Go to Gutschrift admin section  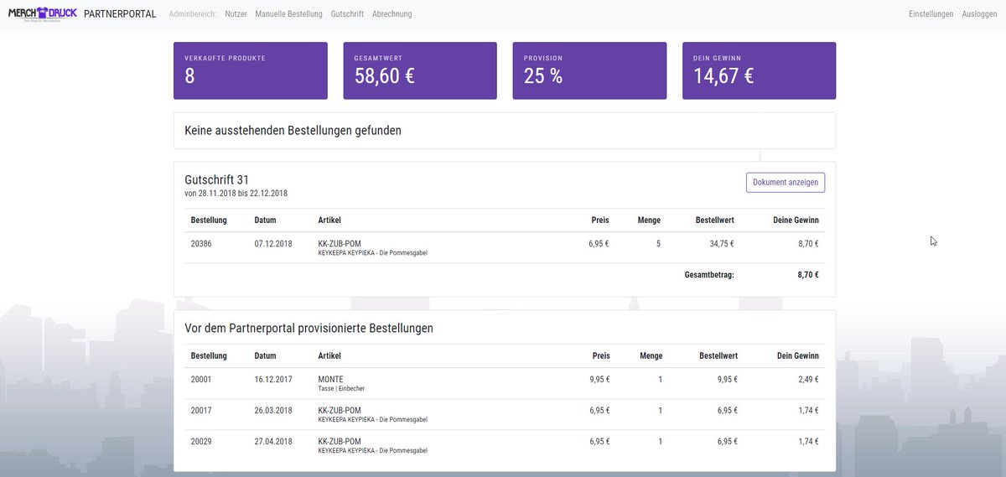click(x=347, y=14)
